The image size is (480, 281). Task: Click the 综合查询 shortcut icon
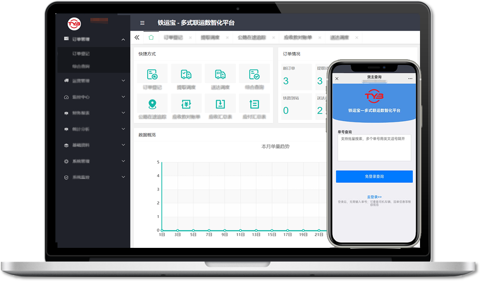coord(254,75)
